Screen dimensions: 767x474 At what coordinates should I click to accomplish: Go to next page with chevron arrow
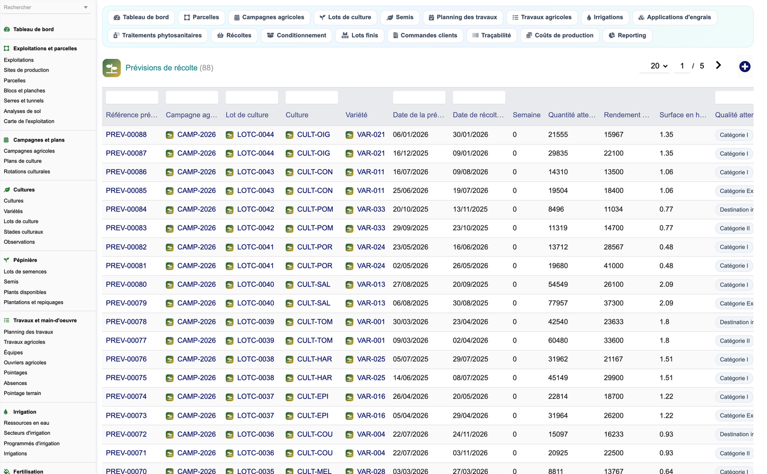718,65
